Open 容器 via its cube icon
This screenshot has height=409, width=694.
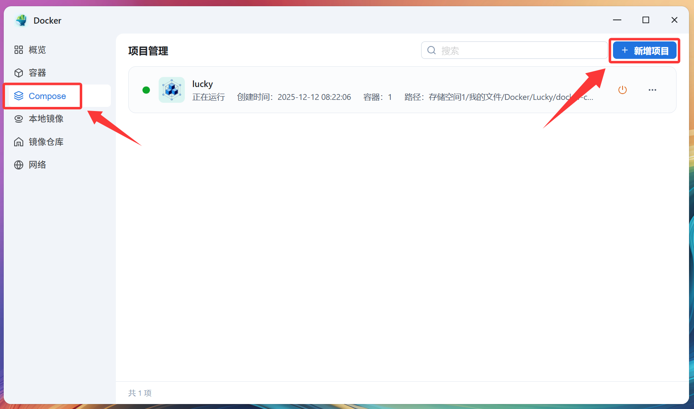coord(19,73)
